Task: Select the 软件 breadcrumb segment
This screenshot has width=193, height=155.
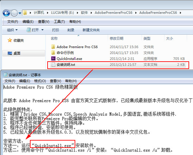Action: click(x=84, y=13)
